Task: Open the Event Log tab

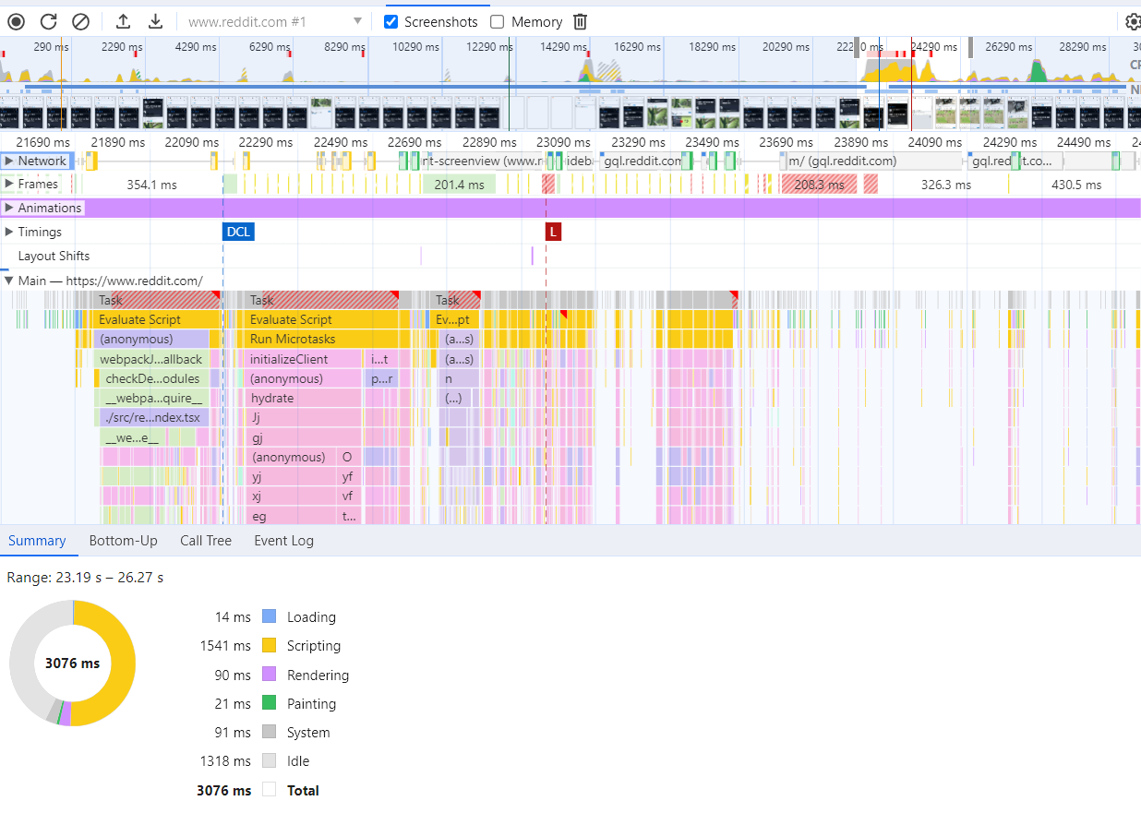Action: point(283,541)
